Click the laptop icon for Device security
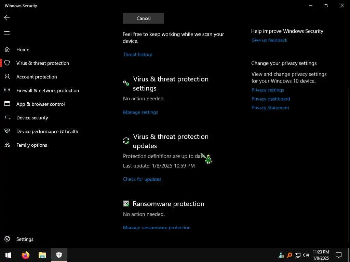 pos(7,117)
